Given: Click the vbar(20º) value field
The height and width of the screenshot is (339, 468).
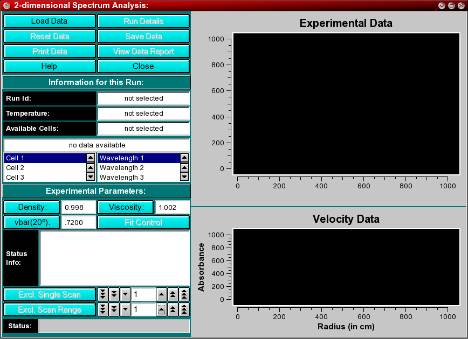Looking at the screenshot, I should coord(78,223).
